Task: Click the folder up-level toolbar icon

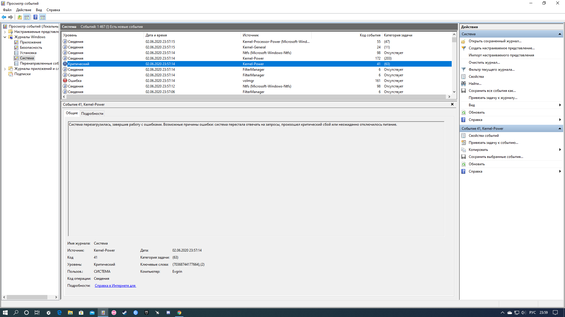Action: pos(19,17)
